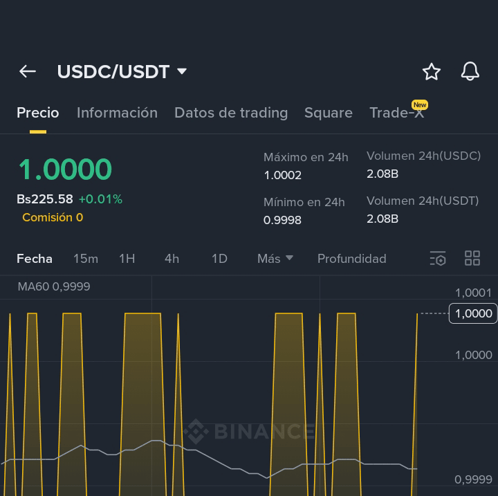Open the Trade-X tab
The image size is (498, 496).
[x=397, y=113]
